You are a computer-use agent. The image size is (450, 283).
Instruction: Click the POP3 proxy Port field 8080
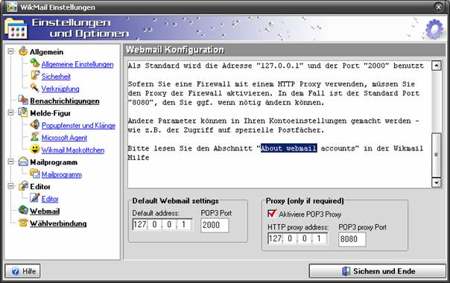point(352,239)
